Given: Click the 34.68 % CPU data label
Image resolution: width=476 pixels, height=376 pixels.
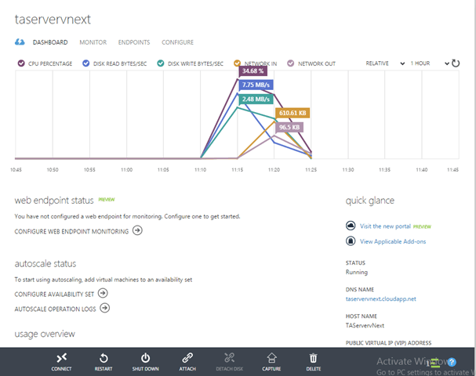Looking at the screenshot, I should [x=253, y=71].
